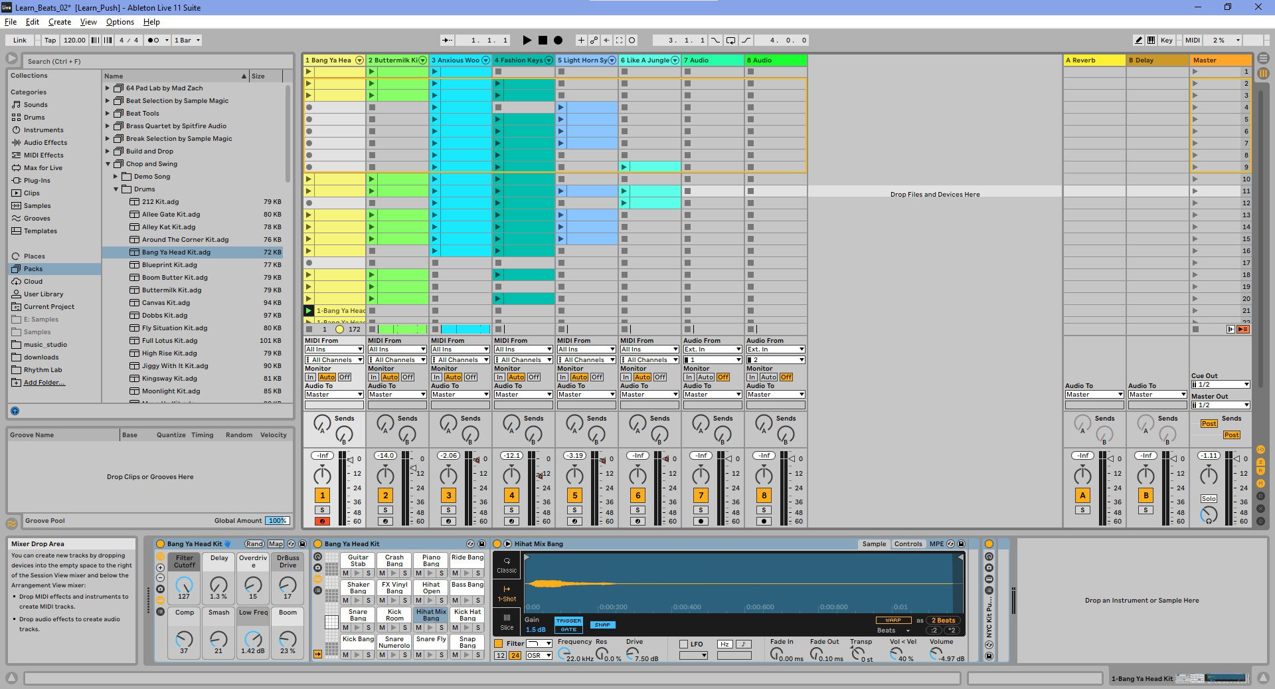This screenshot has width=1275, height=689.
Task: Show or hide the Sends section (S)
Action: tap(1261, 462)
